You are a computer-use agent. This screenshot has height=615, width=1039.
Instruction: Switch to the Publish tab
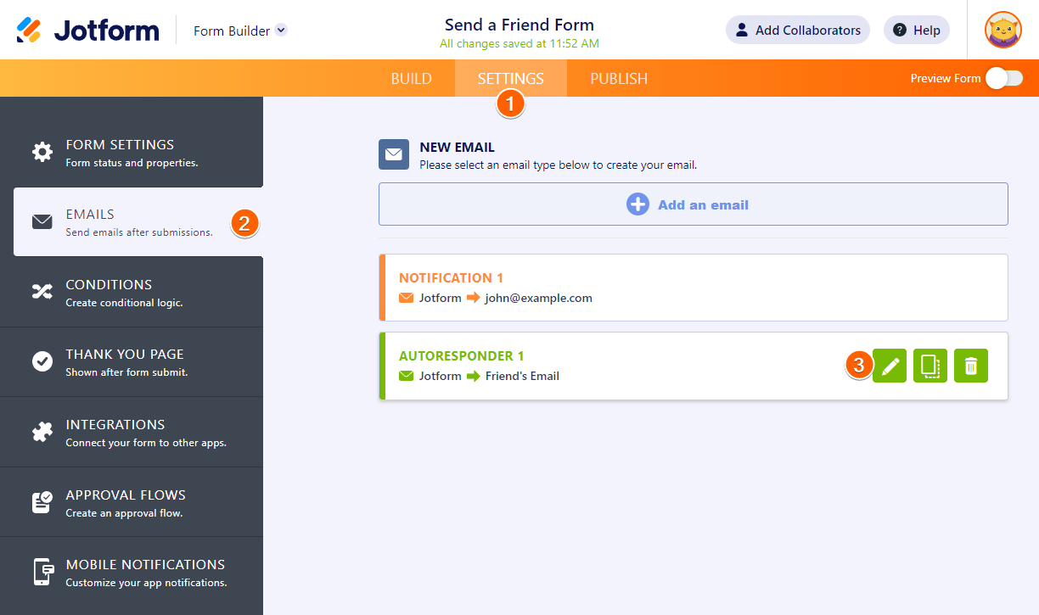[619, 79]
